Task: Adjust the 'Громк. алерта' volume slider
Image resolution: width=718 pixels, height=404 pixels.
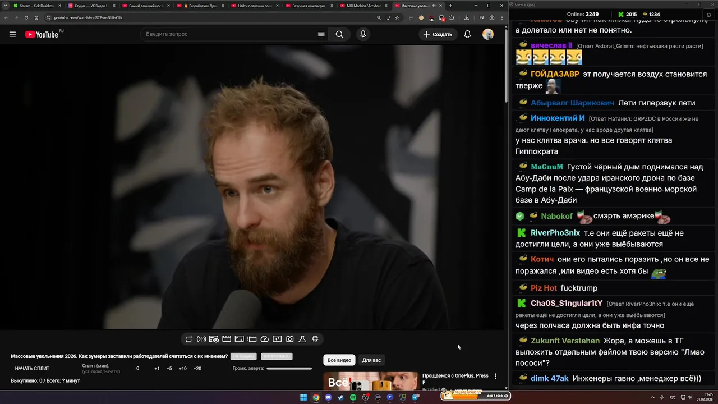Action: pos(289,369)
